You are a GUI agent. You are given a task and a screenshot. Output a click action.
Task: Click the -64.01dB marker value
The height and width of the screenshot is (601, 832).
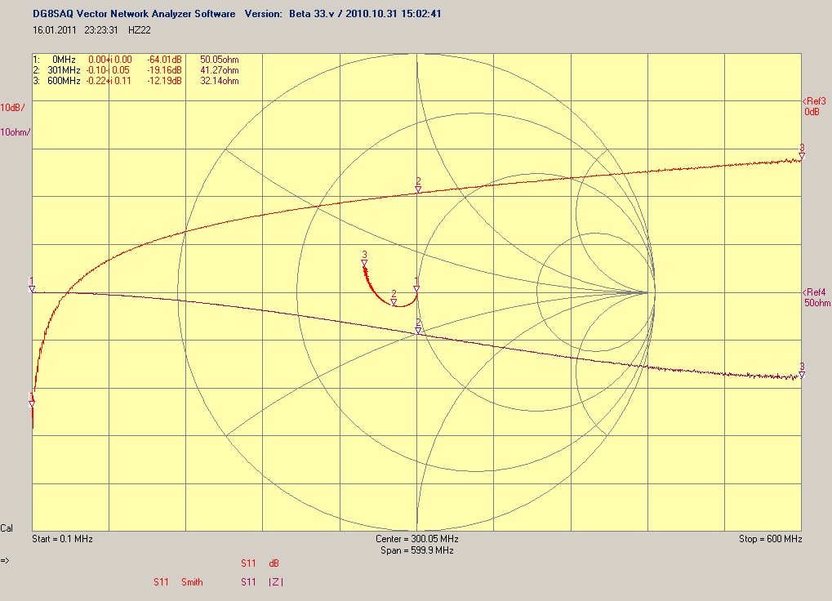tap(164, 60)
